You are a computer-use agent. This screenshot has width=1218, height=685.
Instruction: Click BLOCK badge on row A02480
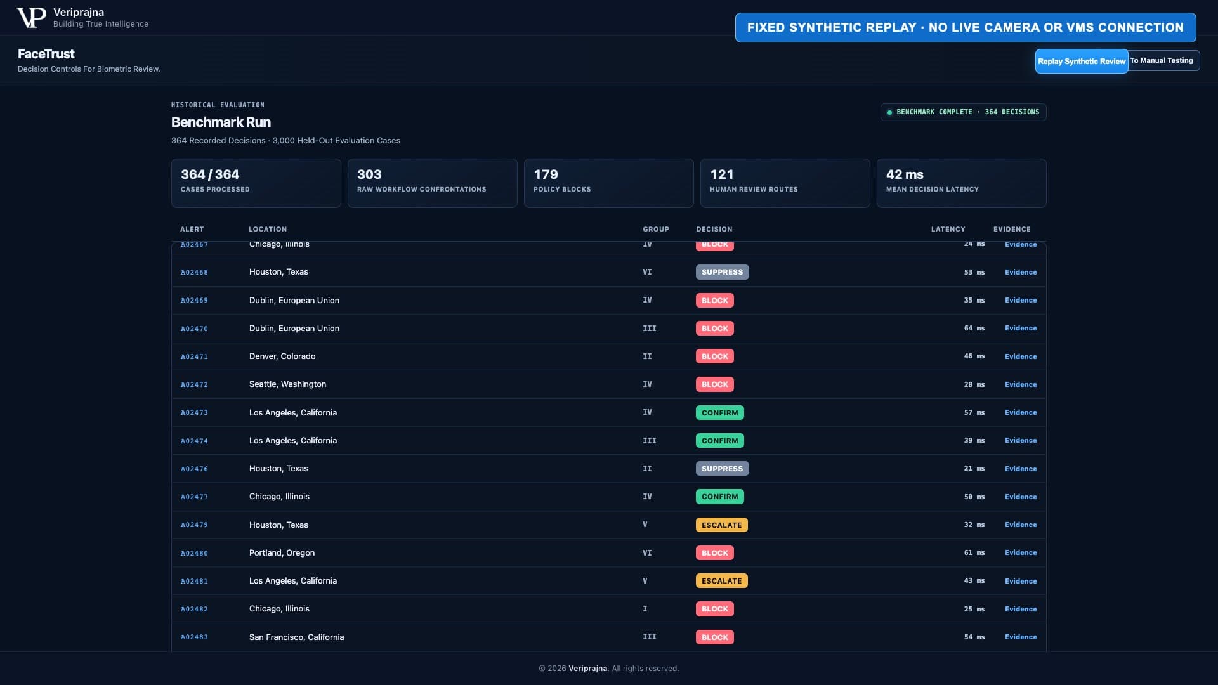point(714,553)
